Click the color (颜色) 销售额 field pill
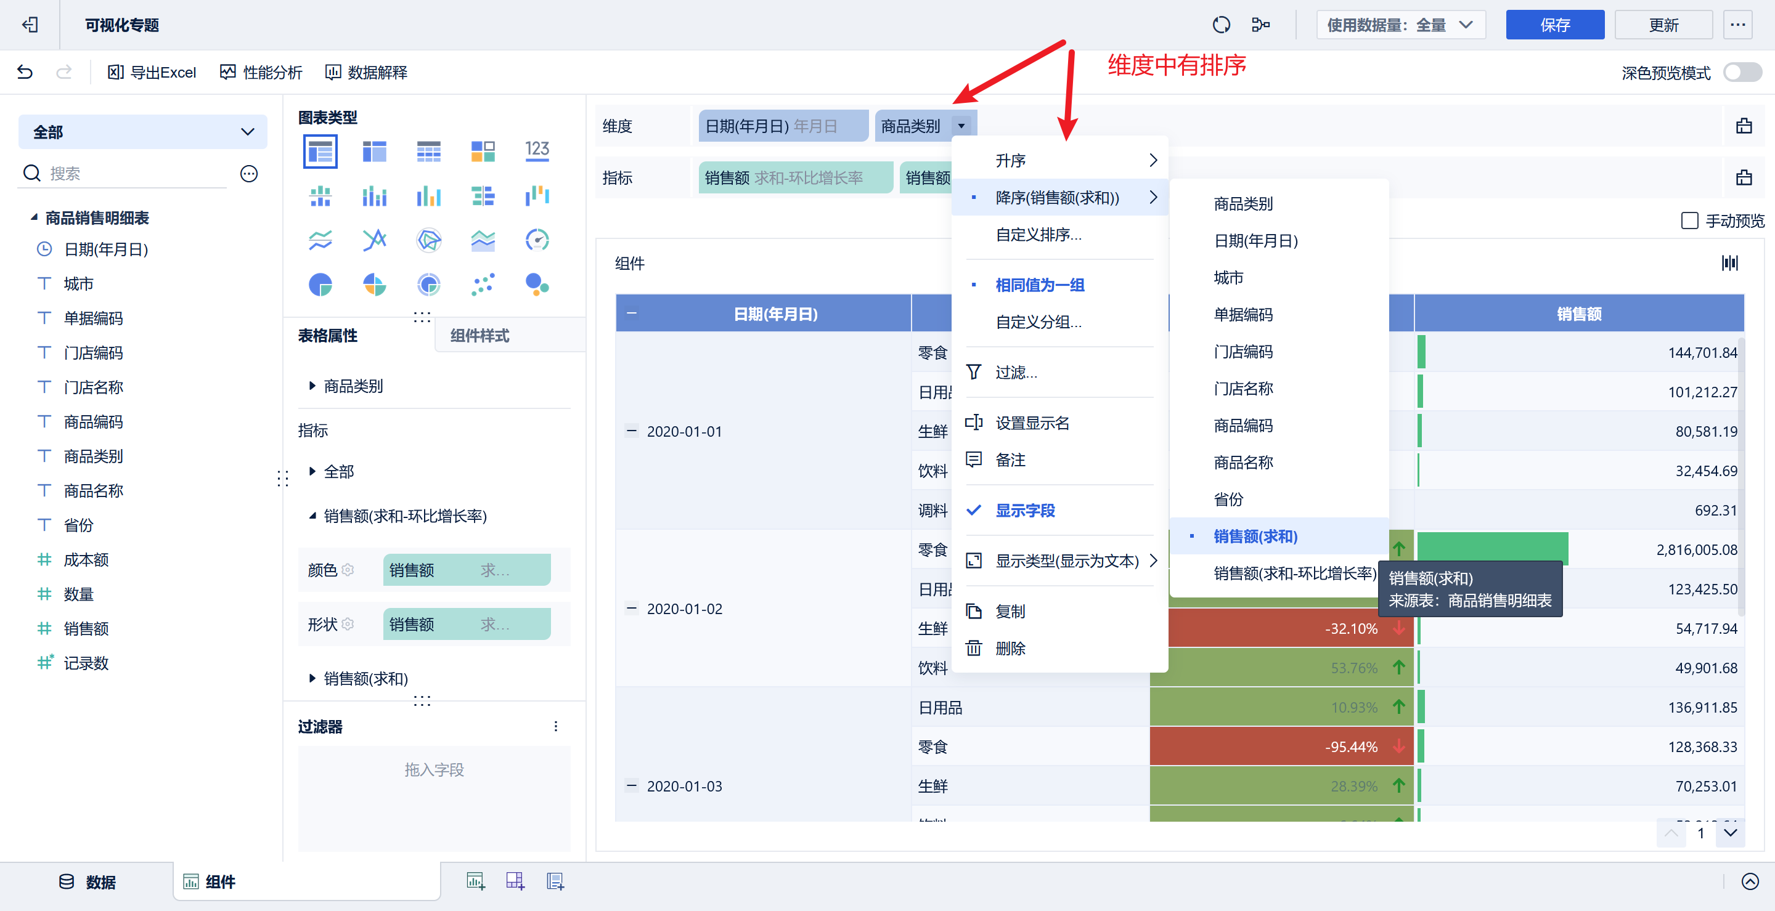Viewport: 1775px width, 911px height. pos(467,570)
